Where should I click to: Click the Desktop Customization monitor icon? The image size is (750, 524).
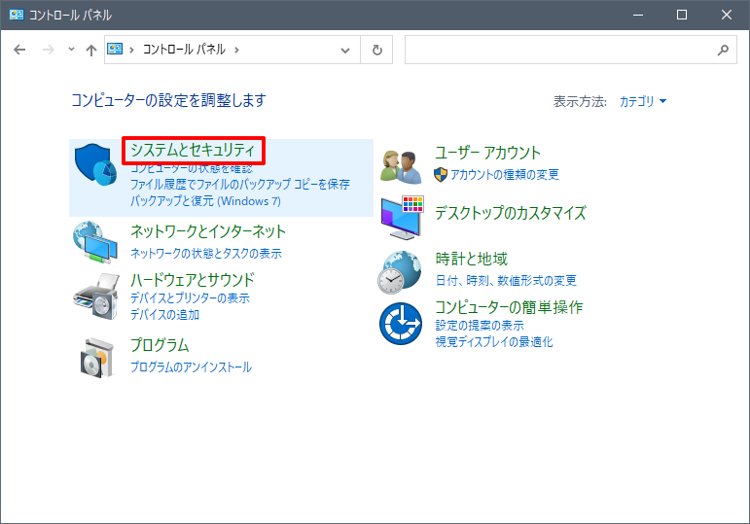403,218
